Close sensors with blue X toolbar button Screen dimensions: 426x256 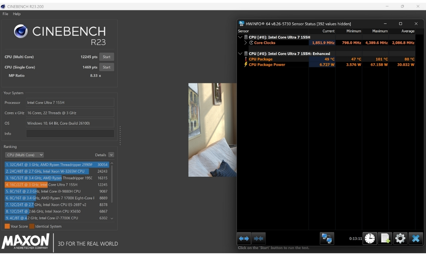(416, 238)
